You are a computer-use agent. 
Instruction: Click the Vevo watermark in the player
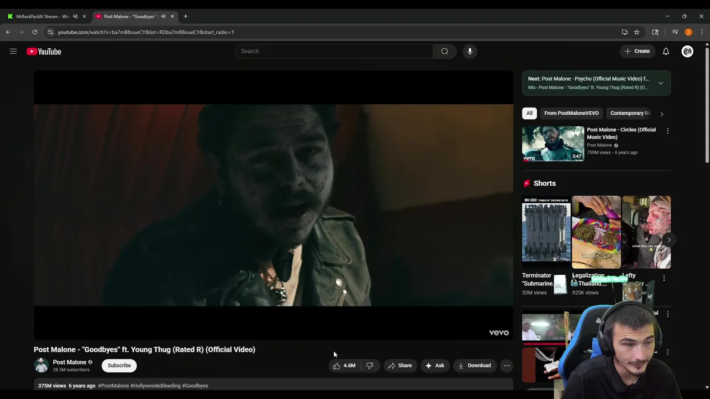pos(499,332)
